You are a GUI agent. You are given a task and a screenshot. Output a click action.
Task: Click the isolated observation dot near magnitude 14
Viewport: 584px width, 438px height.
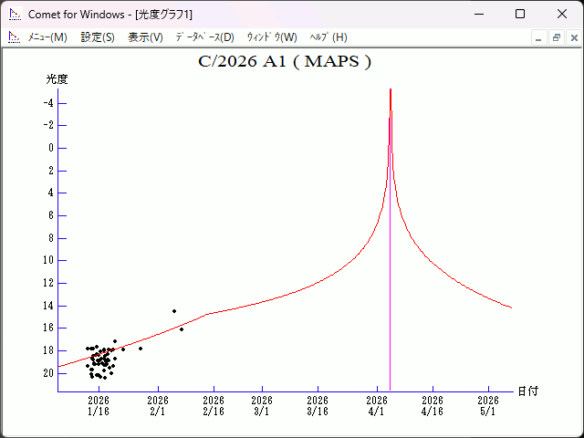pos(174,311)
